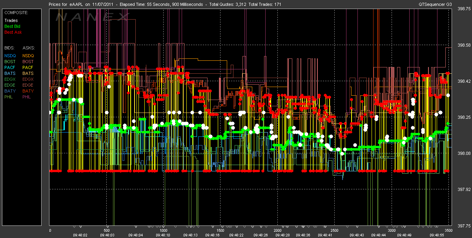Click the 09:48:44 time label
Screen dimensions: 472x238
[379, 235]
